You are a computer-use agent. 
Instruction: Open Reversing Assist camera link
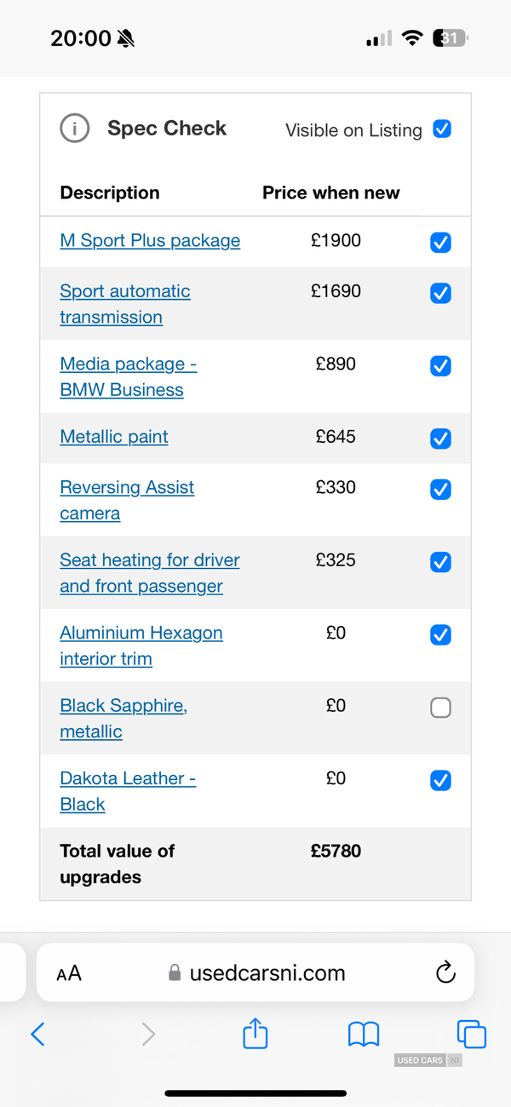tap(127, 501)
